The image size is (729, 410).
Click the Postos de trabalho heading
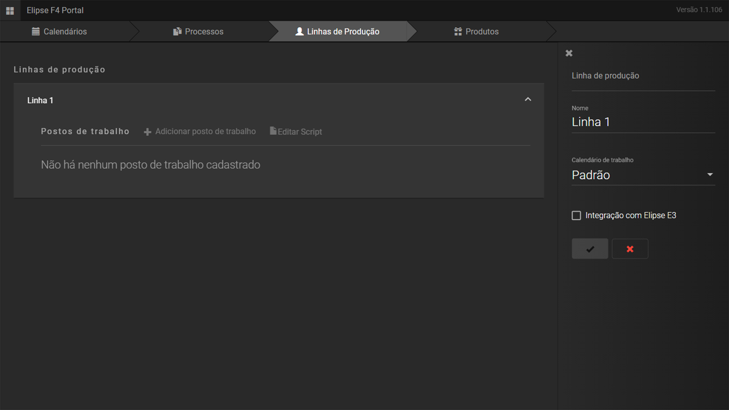point(85,131)
